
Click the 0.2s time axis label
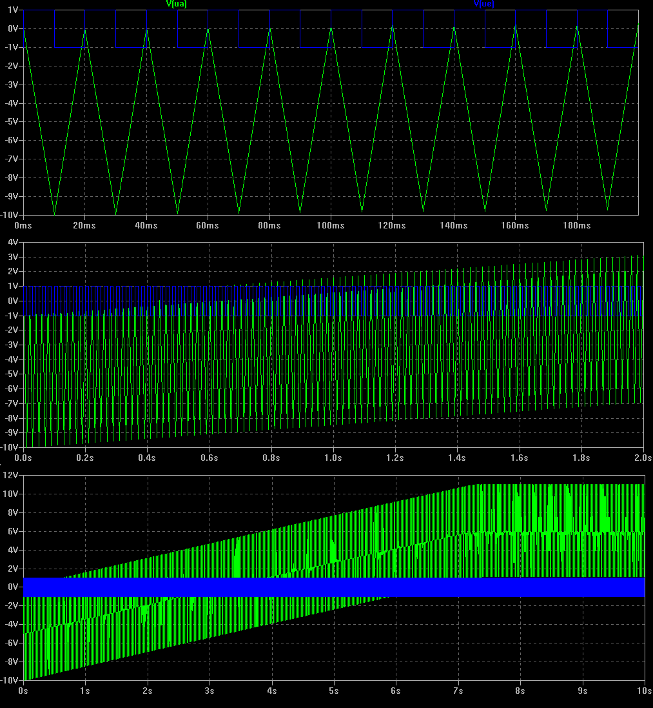(x=85, y=458)
